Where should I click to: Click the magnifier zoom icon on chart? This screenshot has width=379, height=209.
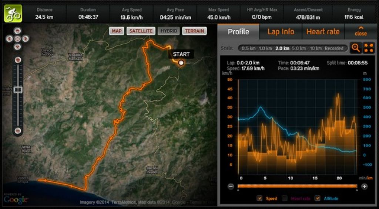point(356,48)
